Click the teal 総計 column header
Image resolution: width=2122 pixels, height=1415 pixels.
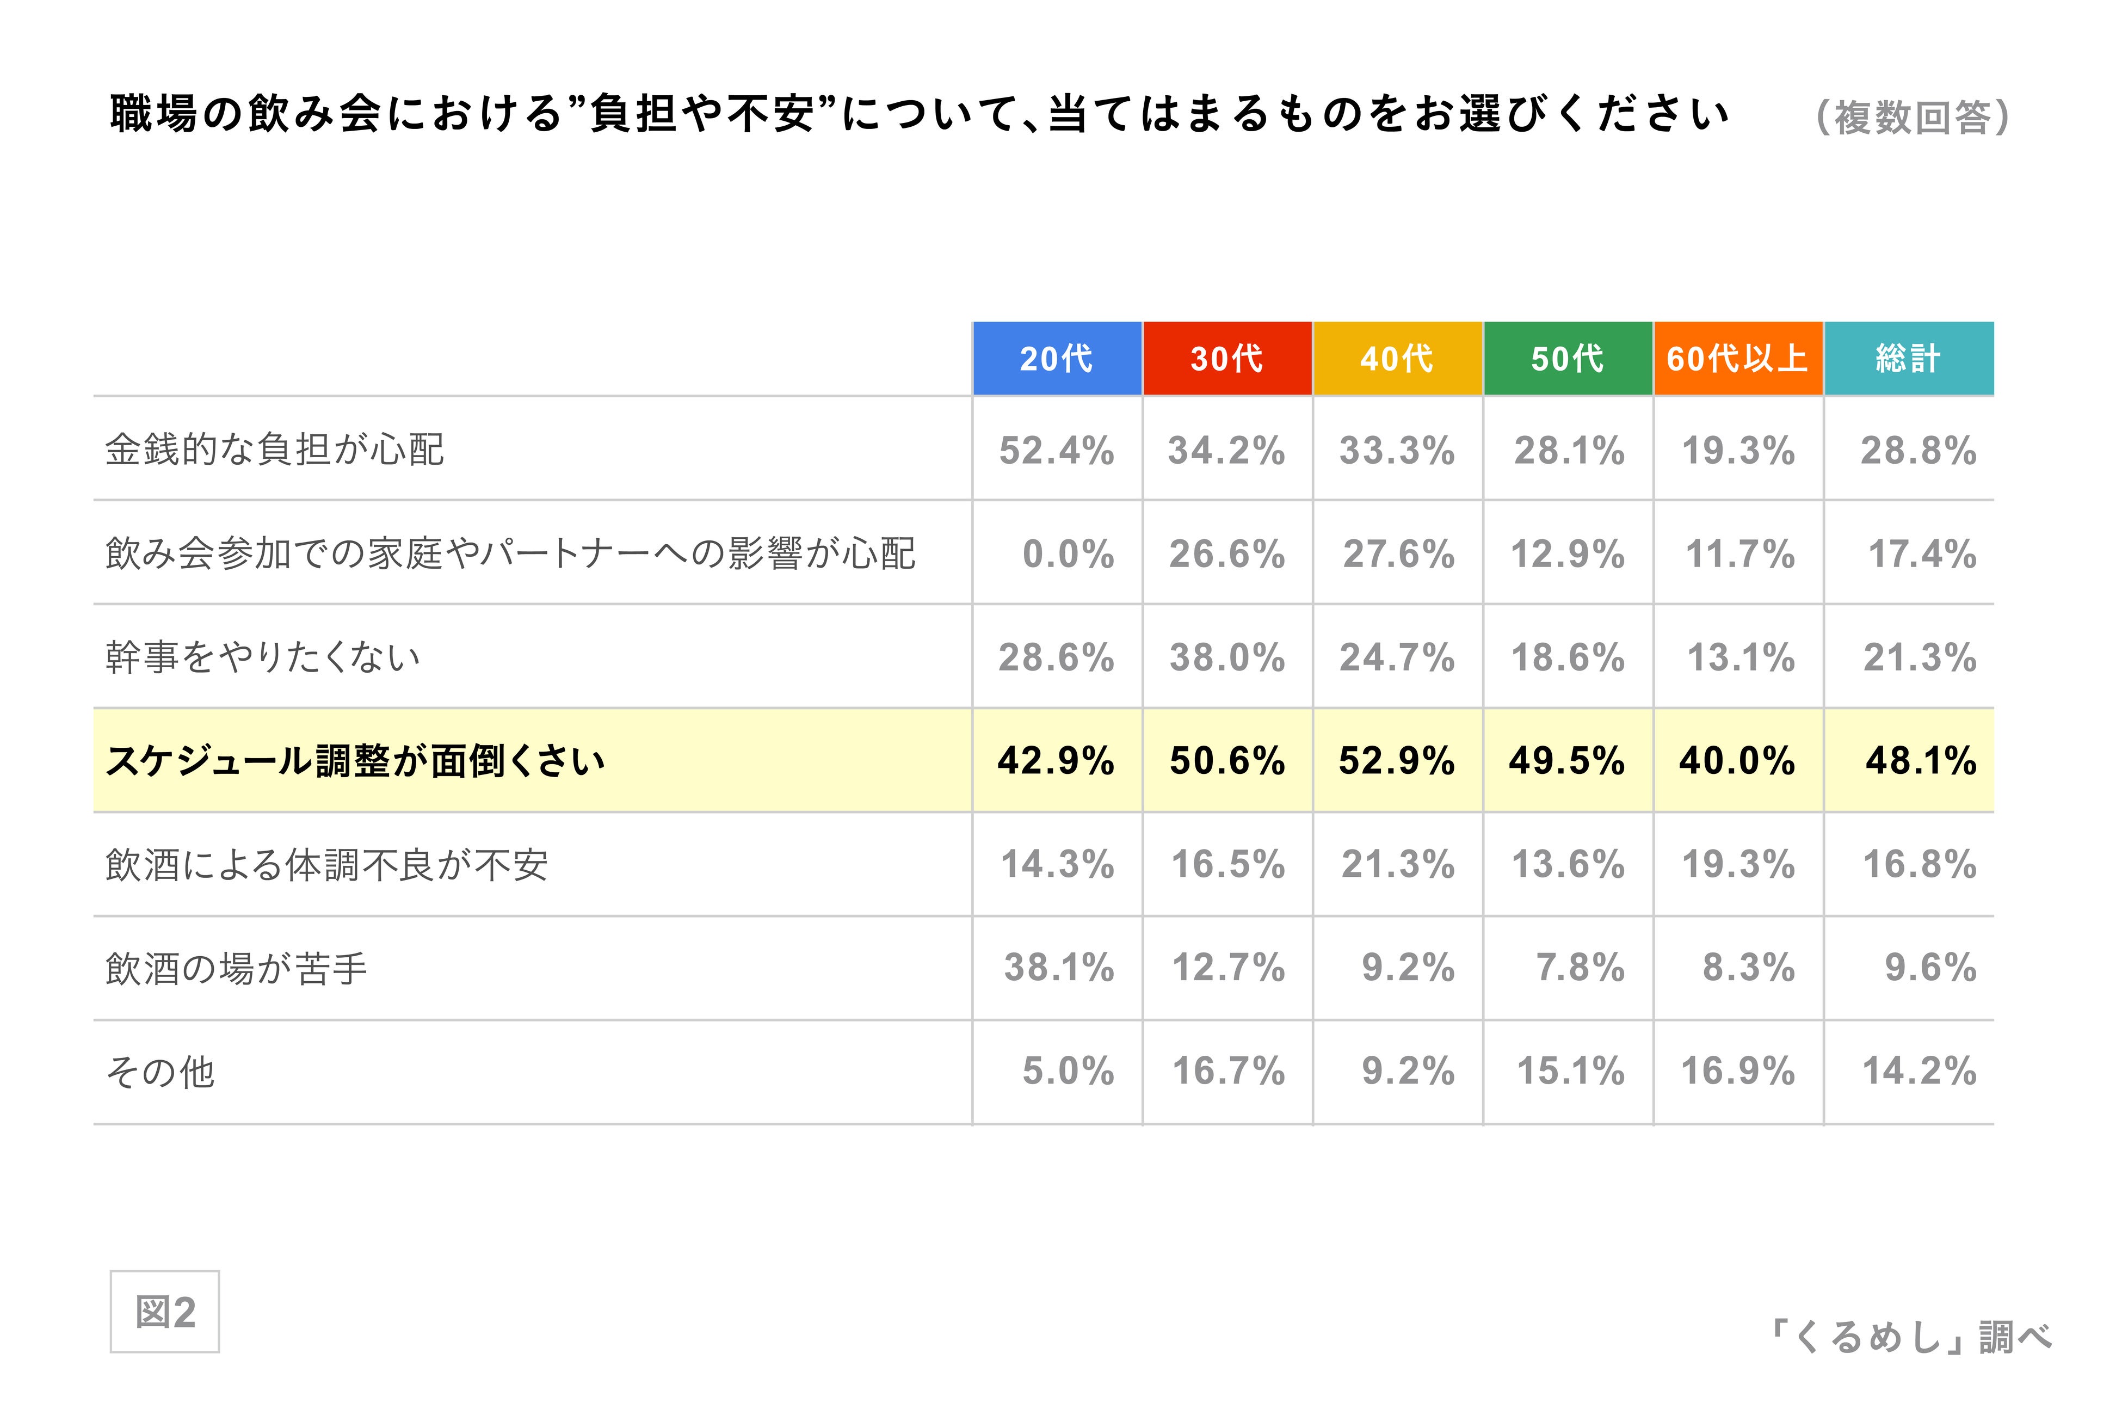click(x=1908, y=358)
